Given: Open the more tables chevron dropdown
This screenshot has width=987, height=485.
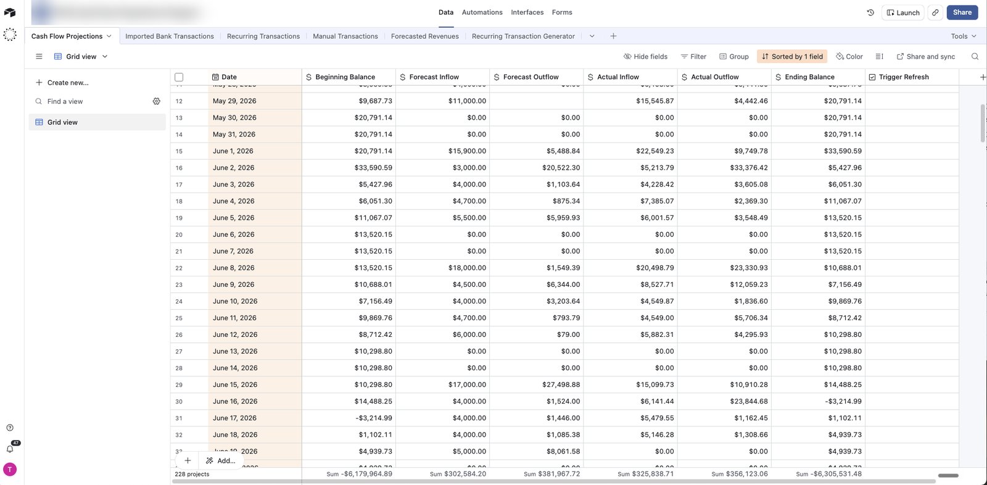Looking at the screenshot, I should [592, 36].
